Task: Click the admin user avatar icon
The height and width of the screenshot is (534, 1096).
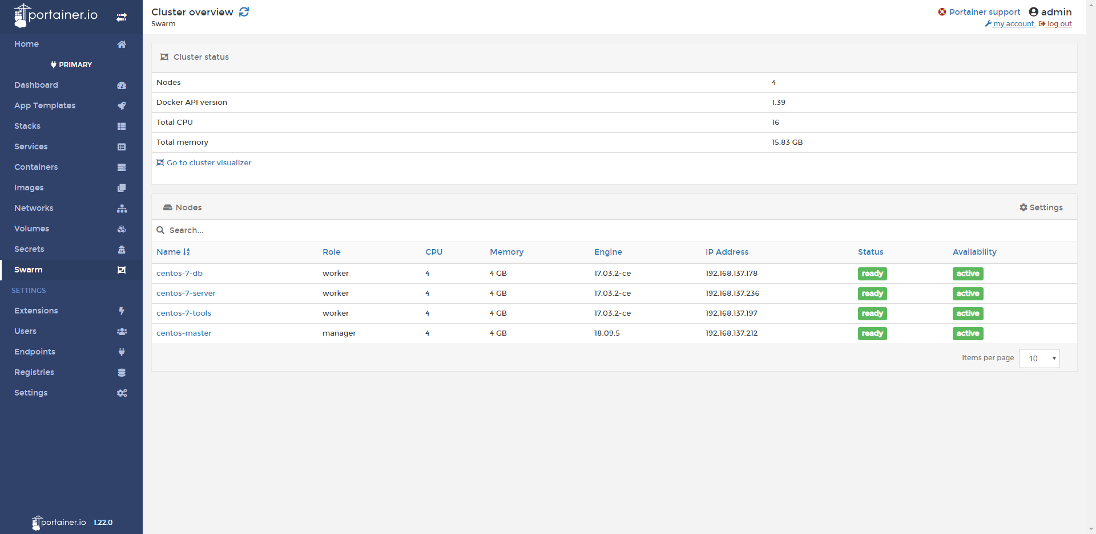Action: [1033, 12]
